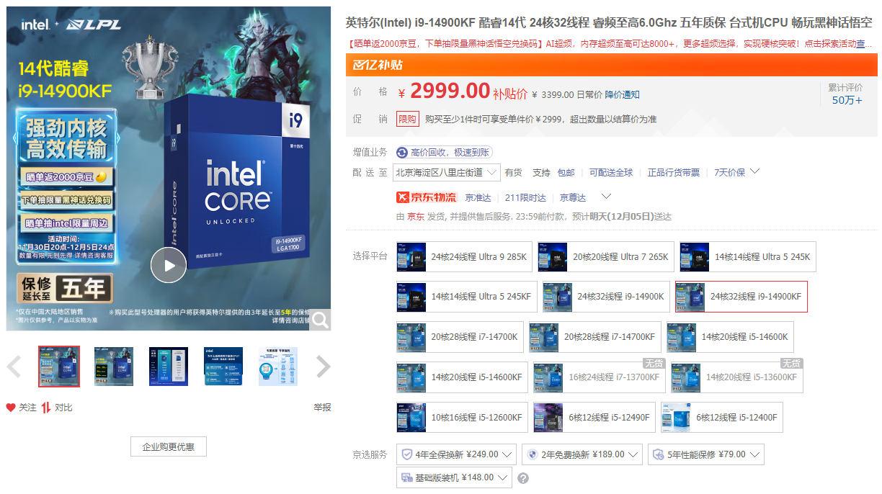Click the help question mark beside 基础版装机
The image size is (882, 494).
[523, 478]
